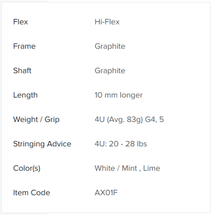Image resolution: width=212 pixels, height=215 pixels.
Task: Click the Weight / Grip label
Action: pos(36,119)
